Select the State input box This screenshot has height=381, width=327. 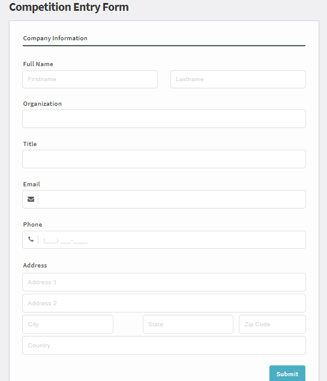click(x=188, y=324)
